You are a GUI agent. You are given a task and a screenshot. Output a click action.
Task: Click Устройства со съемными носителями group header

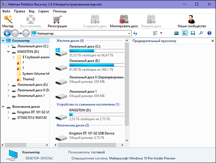88,105
